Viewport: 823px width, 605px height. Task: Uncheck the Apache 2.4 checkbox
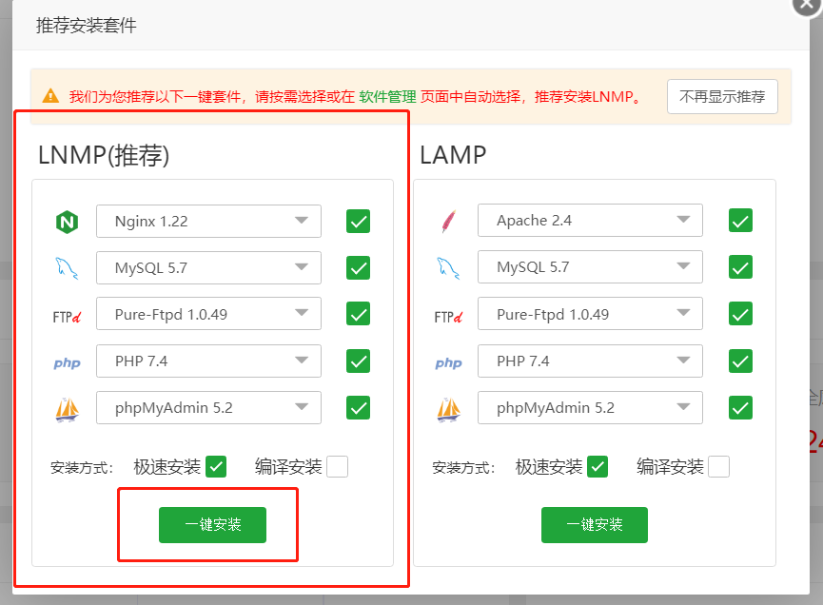click(x=740, y=220)
